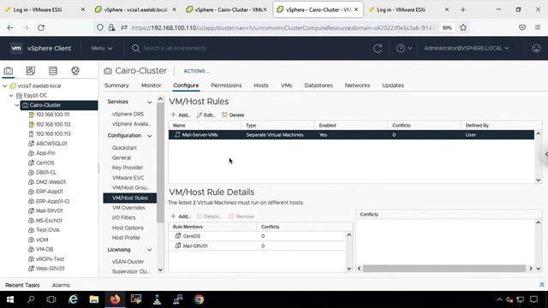Click the feedback smiley icon
The width and height of the screenshot is (548, 308).
(536, 48)
